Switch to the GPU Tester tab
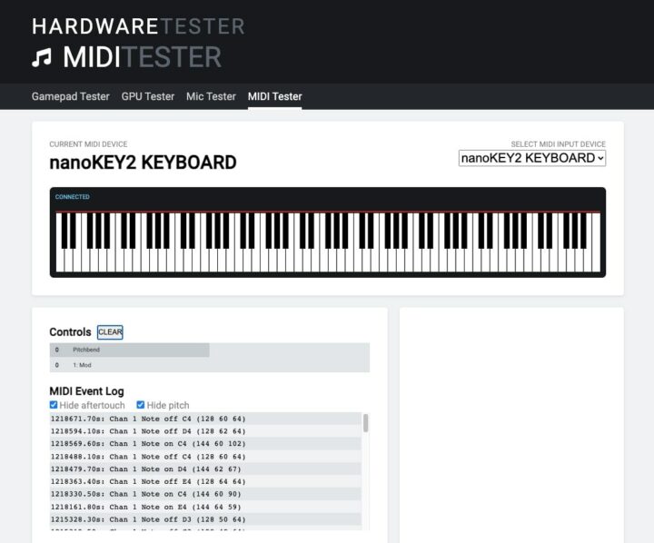Screen dimensions: 654x543 (x=147, y=96)
